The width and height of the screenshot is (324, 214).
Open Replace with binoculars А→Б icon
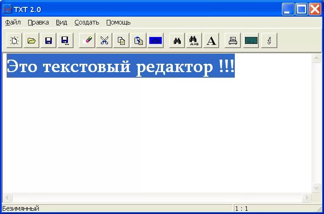tap(194, 40)
